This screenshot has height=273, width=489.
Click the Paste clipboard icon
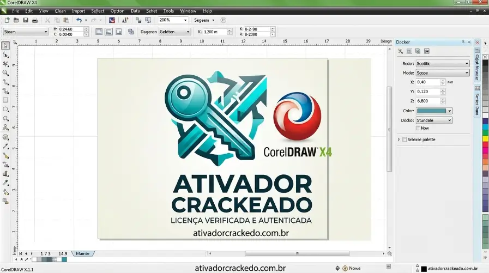pos(66,20)
